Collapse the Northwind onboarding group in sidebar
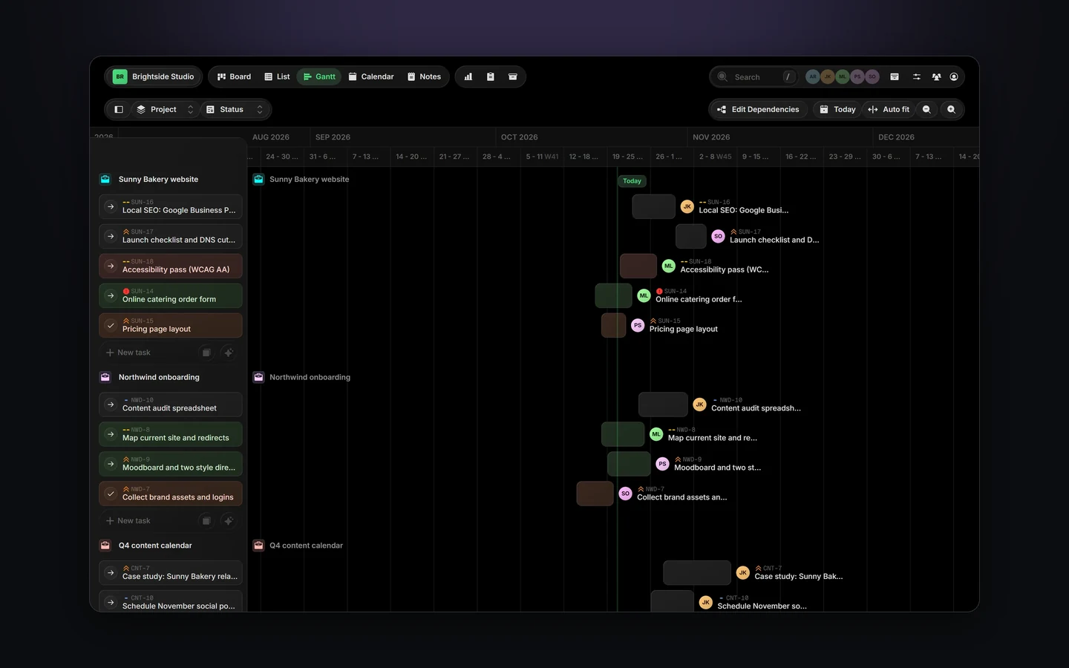 pyautogui.click(x=105, y=377)
